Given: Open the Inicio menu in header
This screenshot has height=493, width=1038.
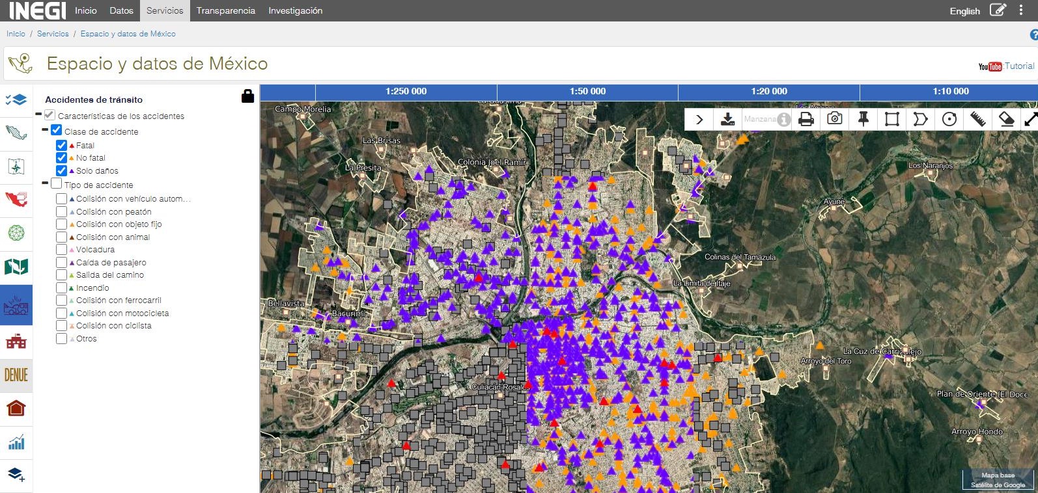Looking at the screenshot, I should click(x=86, y=10).
